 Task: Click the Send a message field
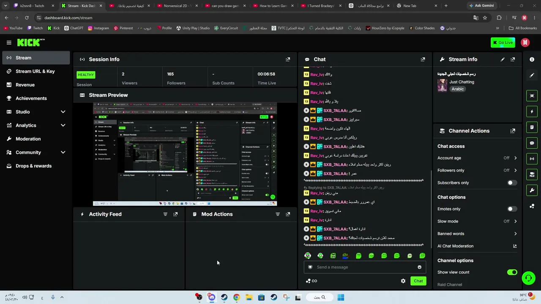tap(365, 267)
